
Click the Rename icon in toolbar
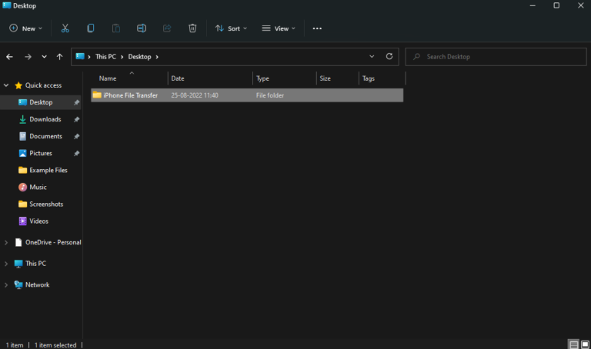click(142, 28)
